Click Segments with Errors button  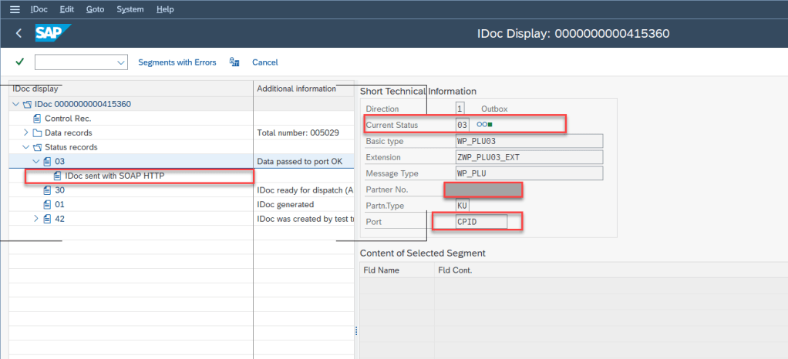[177, 62]
